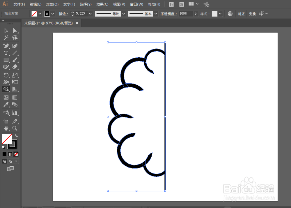Screen dimensions: 291x208
Task: Select the Gradient tool
Action: (x=15, y=97)
